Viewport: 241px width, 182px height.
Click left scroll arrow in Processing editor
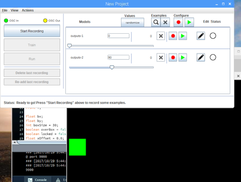(14, 142)
